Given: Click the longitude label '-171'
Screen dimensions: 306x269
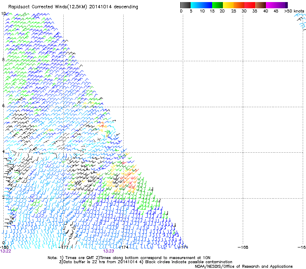Looking at the screenshot, I should point(183,247).
